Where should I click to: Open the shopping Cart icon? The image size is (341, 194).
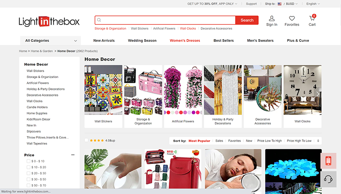[x=312, y=18]
